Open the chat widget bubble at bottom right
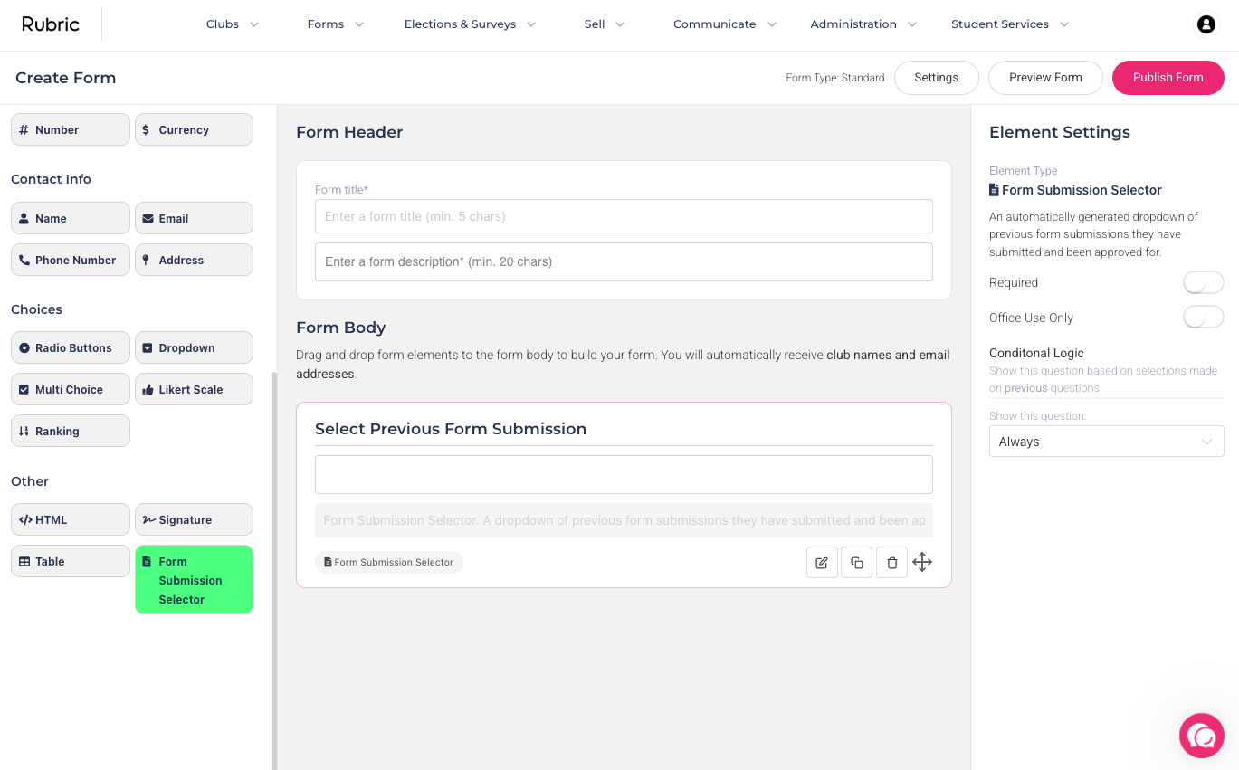 point(1202,736)
